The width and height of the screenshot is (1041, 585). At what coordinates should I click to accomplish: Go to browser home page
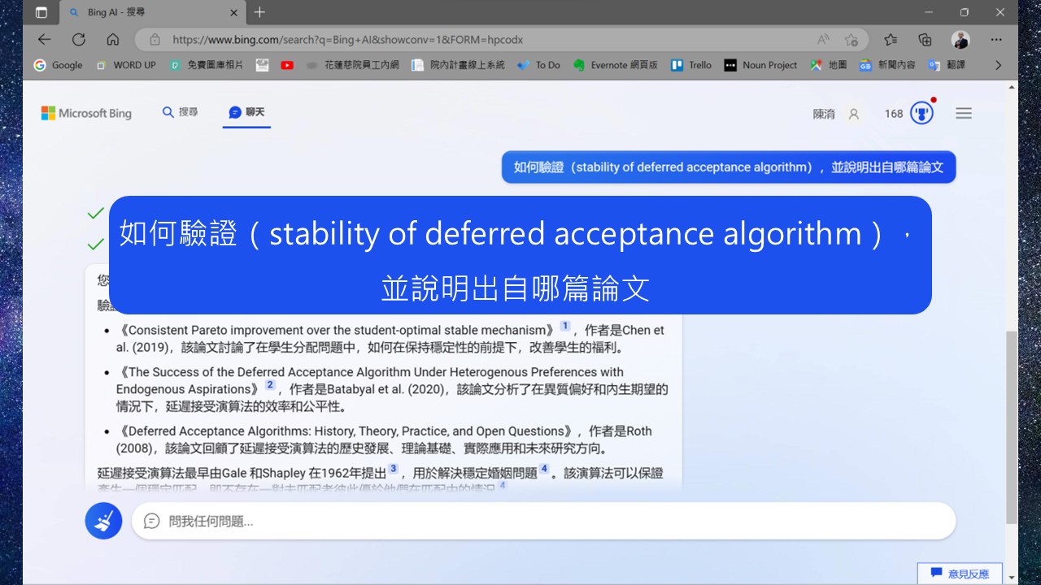point(113,39)
